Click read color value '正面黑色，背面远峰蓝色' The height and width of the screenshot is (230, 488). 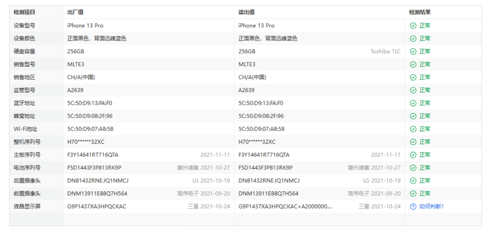(268, 38)
